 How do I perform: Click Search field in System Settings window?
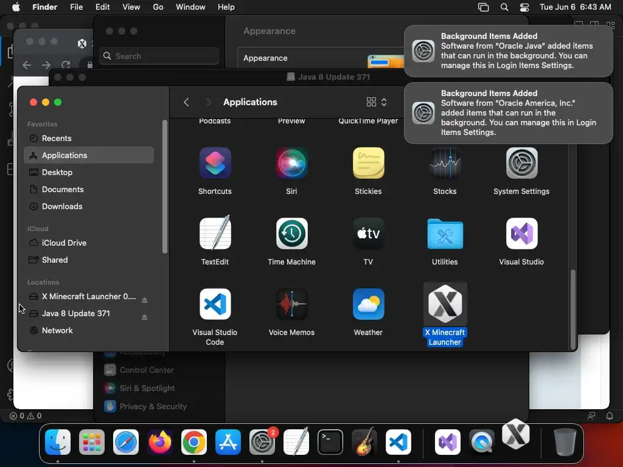click(x=159, y=56)
